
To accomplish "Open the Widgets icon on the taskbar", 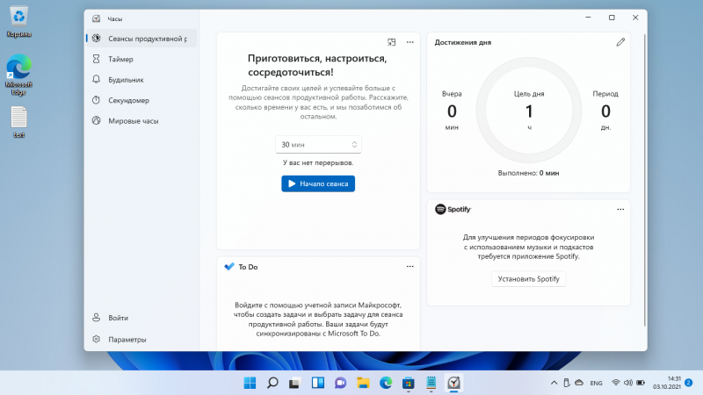I will pos(317,383).
